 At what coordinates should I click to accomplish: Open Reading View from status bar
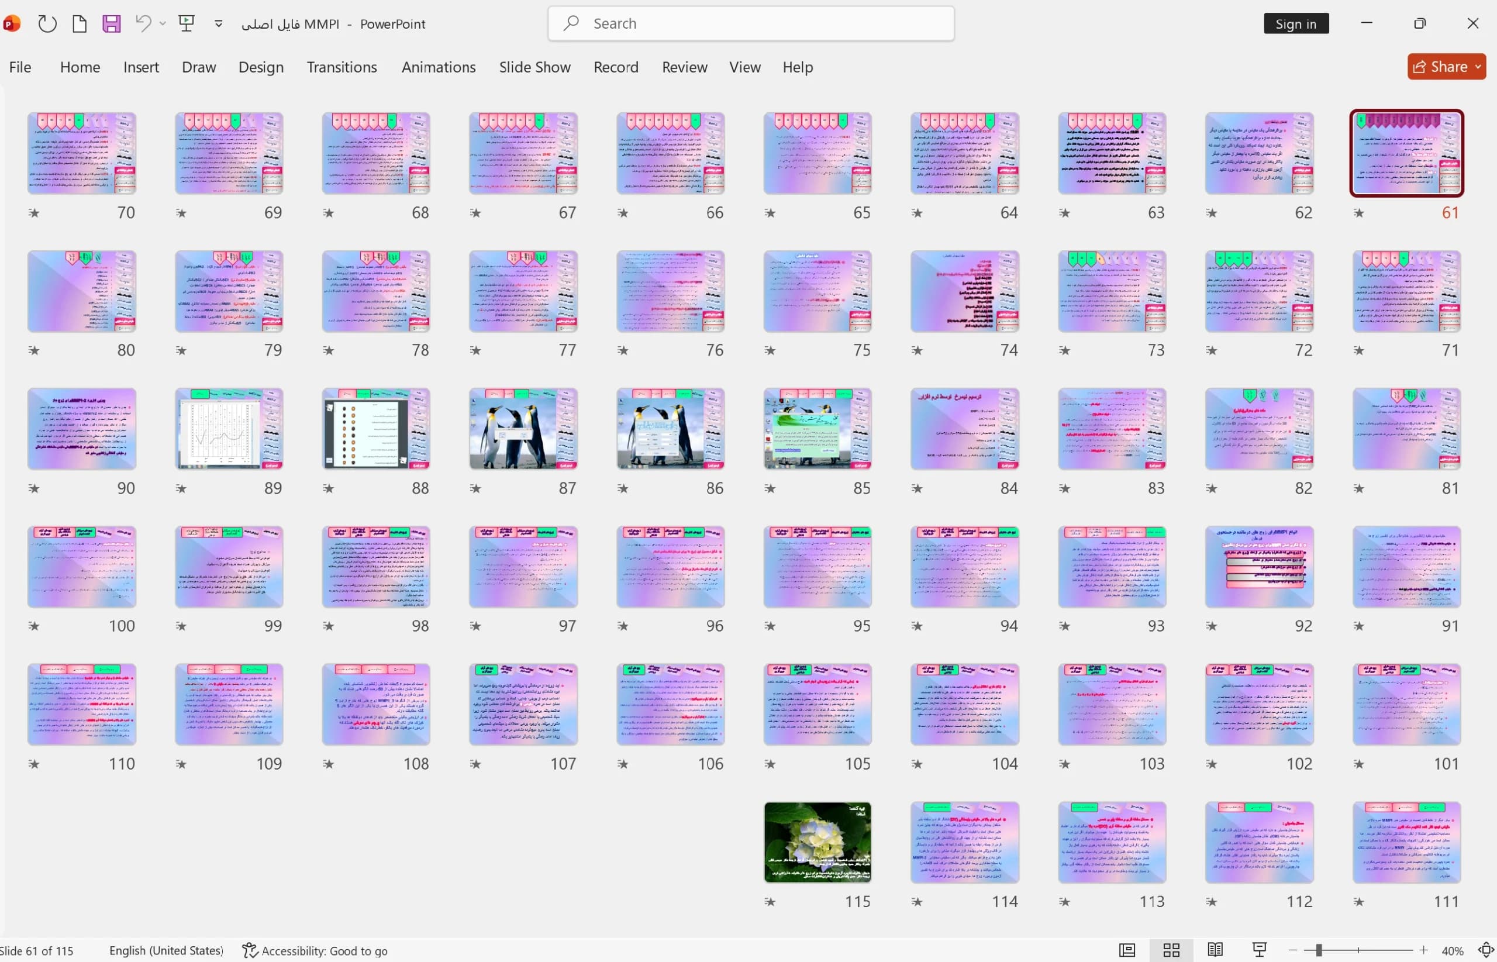[1215, 950]
